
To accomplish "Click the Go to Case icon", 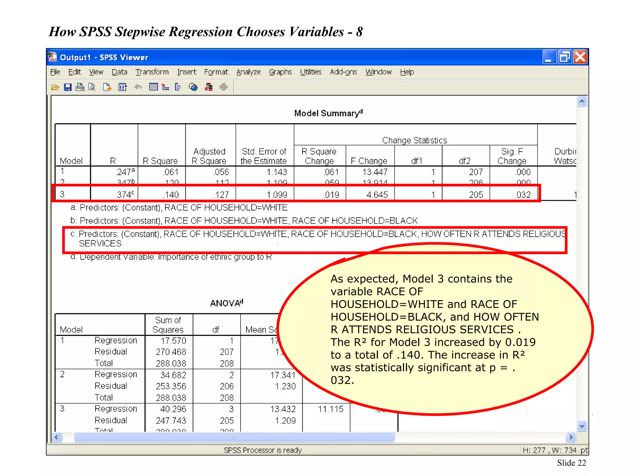I will [166, 87].
